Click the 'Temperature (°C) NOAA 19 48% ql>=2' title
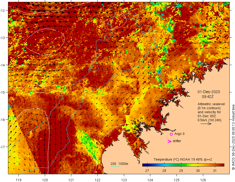 [x=183, y=160]
